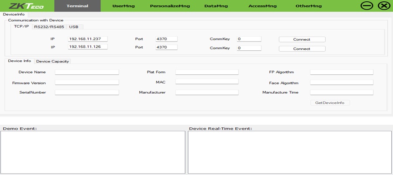This screenshot has height=175, width=393.
Task: Select the Terminal tab
Action: point(77,6)
